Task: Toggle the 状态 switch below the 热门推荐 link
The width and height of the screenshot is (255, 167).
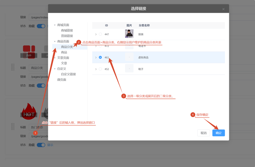Action: [41, 145]
